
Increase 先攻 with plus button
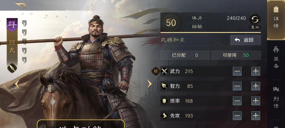(x=256, y=116)
